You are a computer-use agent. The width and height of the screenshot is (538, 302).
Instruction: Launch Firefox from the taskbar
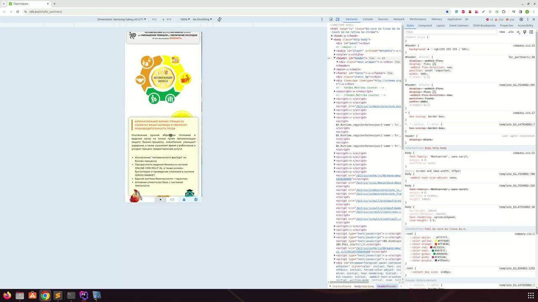coord(7,295)
